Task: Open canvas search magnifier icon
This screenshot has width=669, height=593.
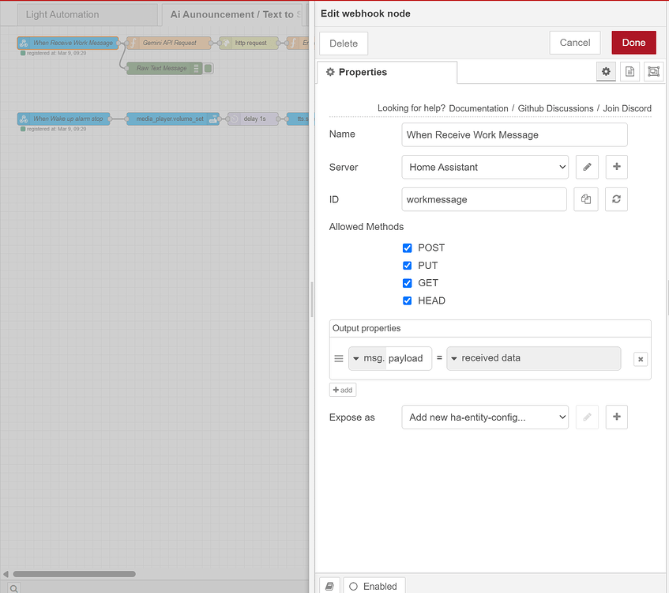Action: click(x=13, y=588)
